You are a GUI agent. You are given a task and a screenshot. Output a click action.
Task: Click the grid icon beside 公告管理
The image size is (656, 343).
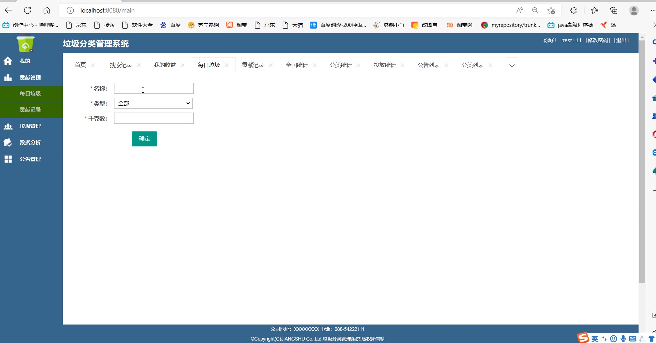8,159
